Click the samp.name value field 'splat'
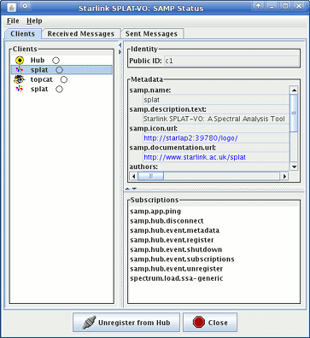This screenshot has height=338, width=310. pos(216,100)
